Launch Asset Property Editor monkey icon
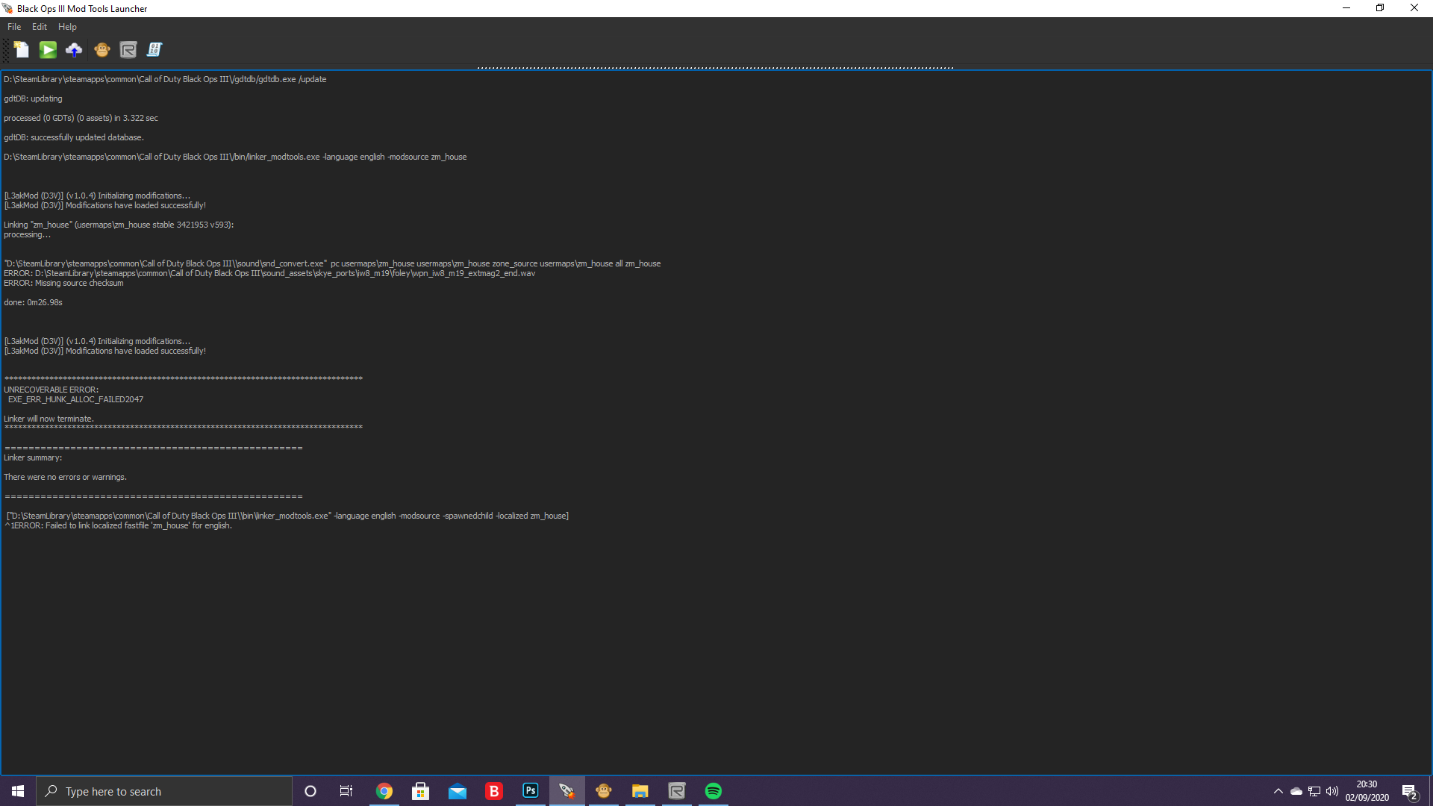 pyautogui.click(x=102, y=50)
